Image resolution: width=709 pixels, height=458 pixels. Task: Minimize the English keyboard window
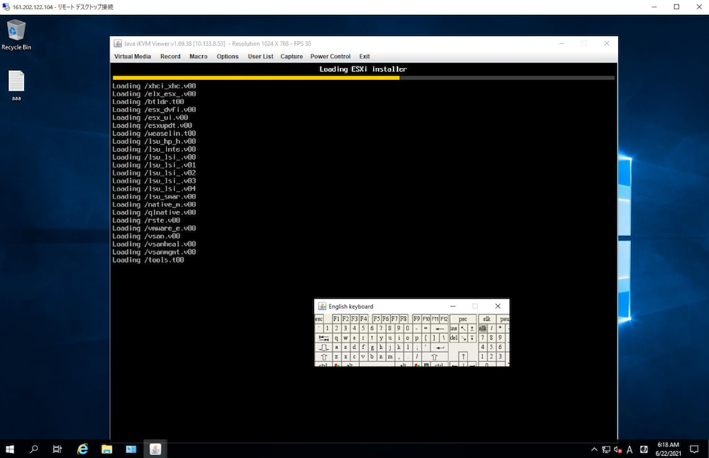point(452,307)
